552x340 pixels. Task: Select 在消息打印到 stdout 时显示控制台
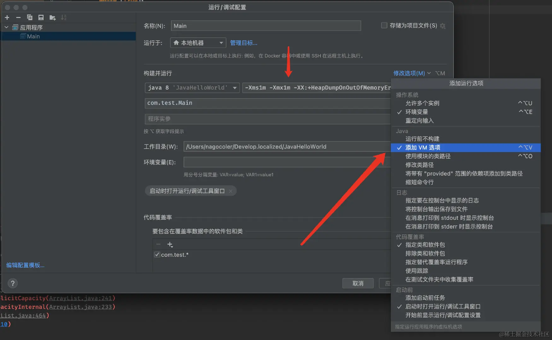click(x=466, y=218)
